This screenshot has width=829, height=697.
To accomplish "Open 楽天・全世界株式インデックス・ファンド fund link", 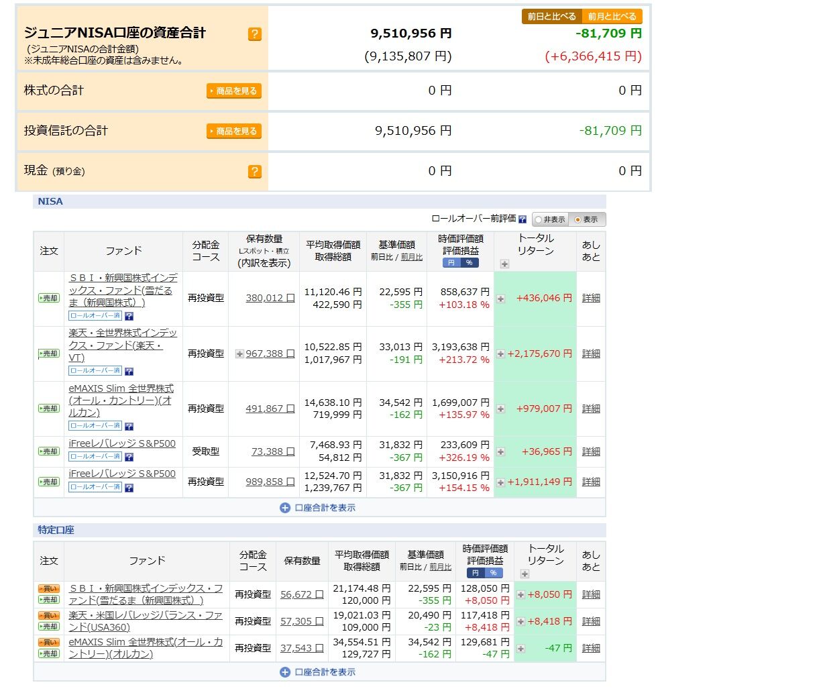I will click(123, 345).
